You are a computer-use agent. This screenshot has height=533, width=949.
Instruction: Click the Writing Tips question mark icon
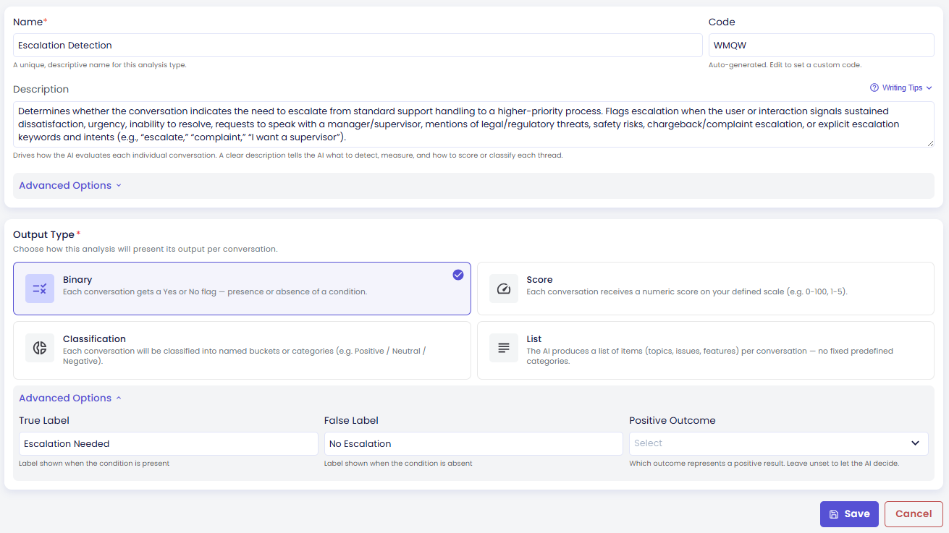874,88
